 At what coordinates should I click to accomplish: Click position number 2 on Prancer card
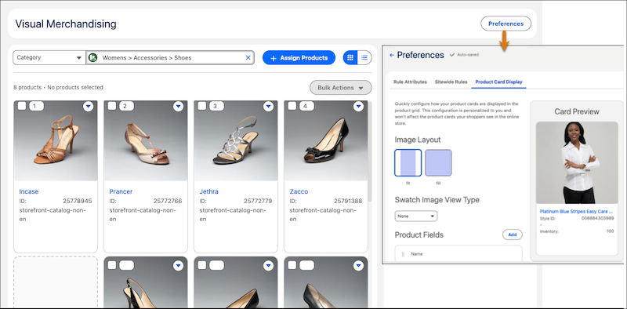(x=126, y=106)
